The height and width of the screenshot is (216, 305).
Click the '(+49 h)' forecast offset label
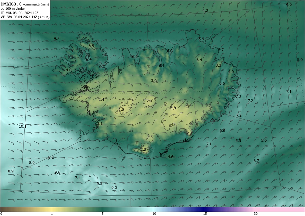(44, 17)
